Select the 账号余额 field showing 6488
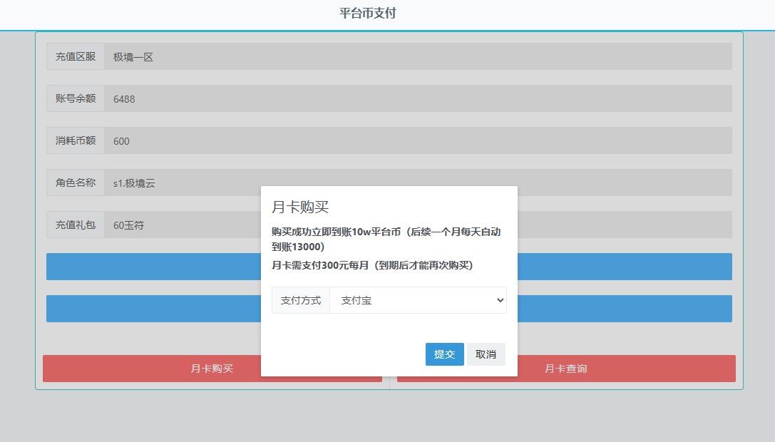The image size is (775, 442). [418, 99]
